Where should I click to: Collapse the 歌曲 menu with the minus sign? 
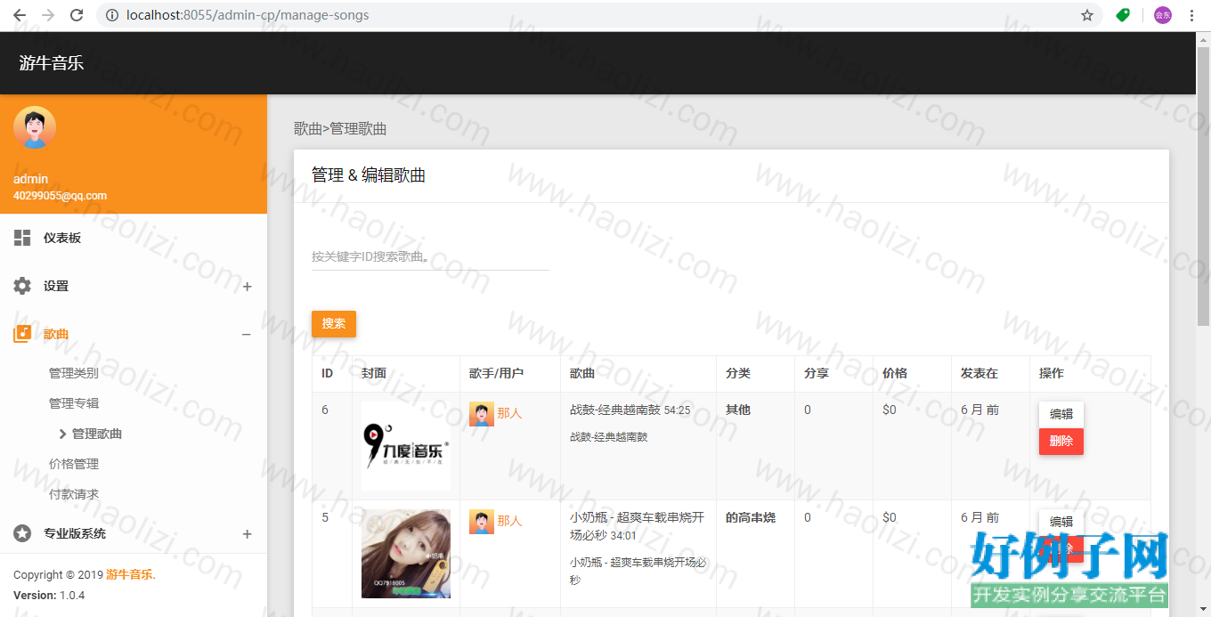coord(247,335)
